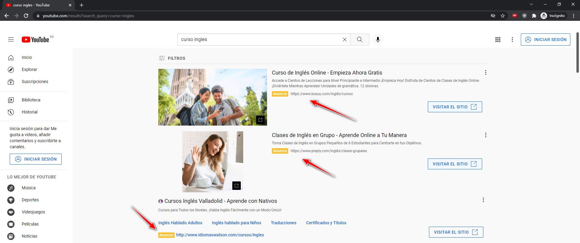Click the preply.com ad URL

[x=329, y=151]
